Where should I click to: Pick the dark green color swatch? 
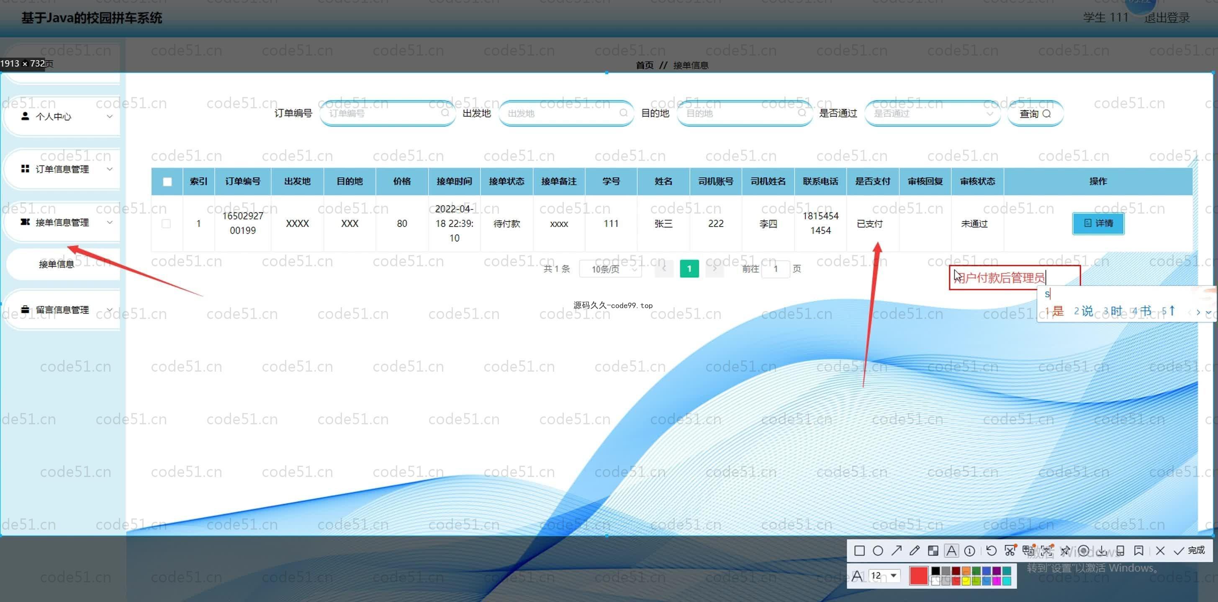[x=976, y=571]
